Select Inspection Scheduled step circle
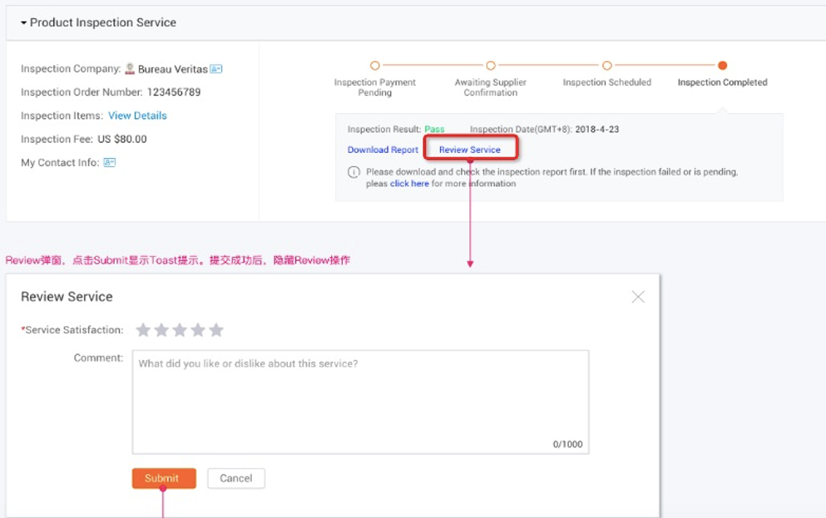The image size is (826, 518). click(x=607, y=66)
